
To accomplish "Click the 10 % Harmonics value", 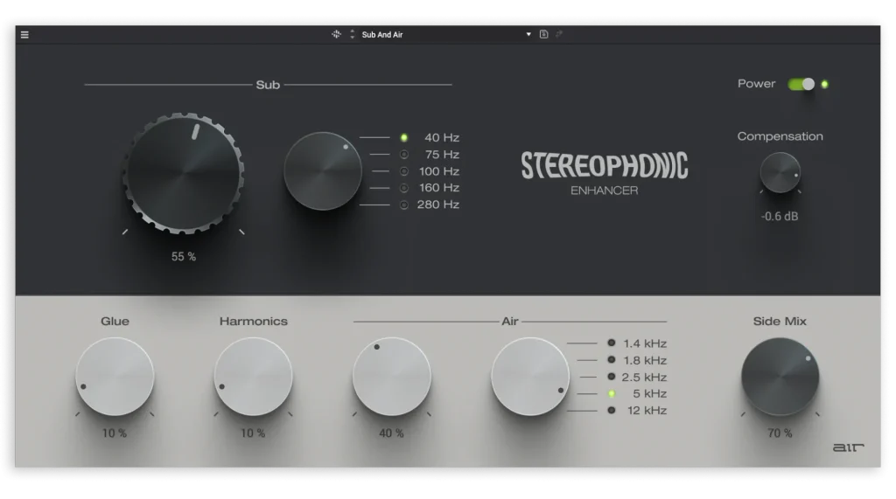I will [253, 433].
